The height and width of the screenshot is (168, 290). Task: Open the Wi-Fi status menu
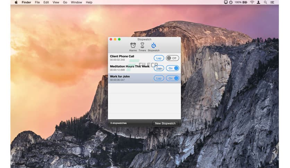click(x=252, y=2)
